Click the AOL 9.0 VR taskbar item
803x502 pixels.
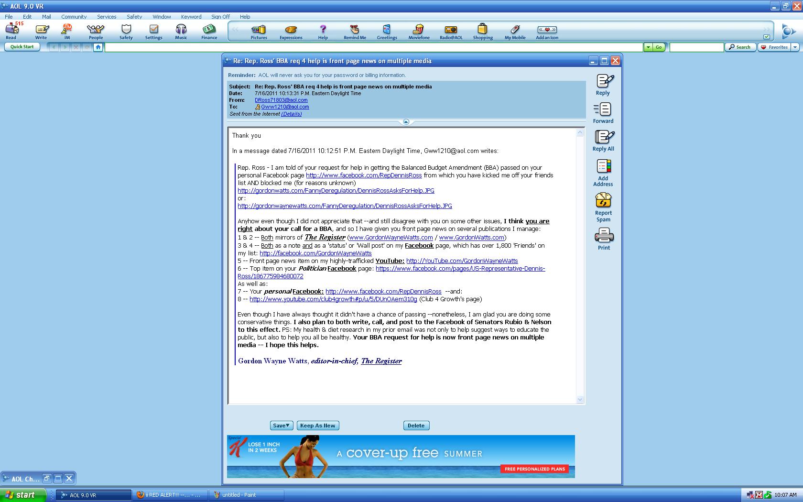coord(94,495)
